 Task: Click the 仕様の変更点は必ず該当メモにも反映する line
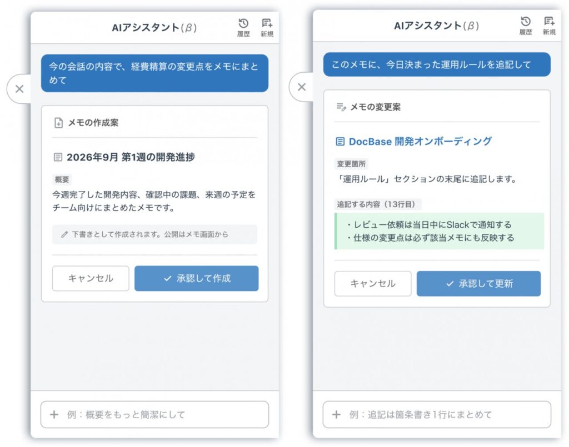click(x=431, y=238)
